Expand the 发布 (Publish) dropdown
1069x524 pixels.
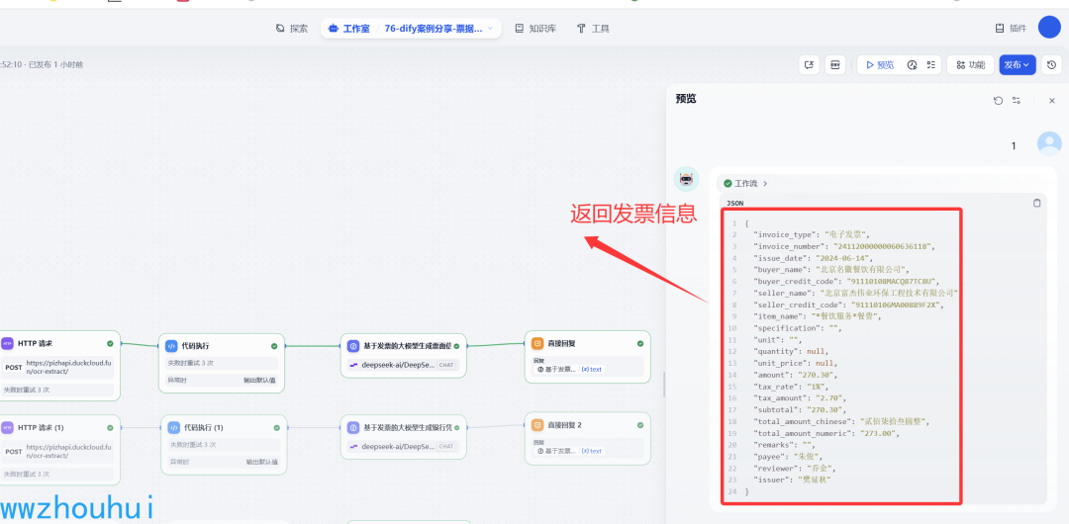(1018, 64)
